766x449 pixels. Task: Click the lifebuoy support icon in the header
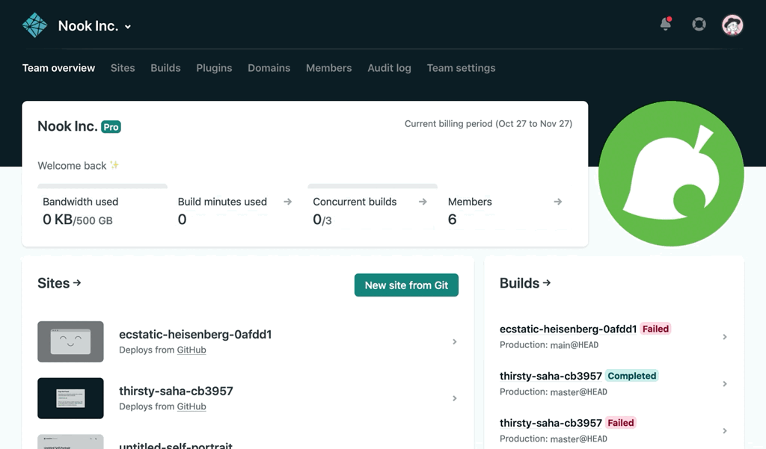click(x=699, y=24)
